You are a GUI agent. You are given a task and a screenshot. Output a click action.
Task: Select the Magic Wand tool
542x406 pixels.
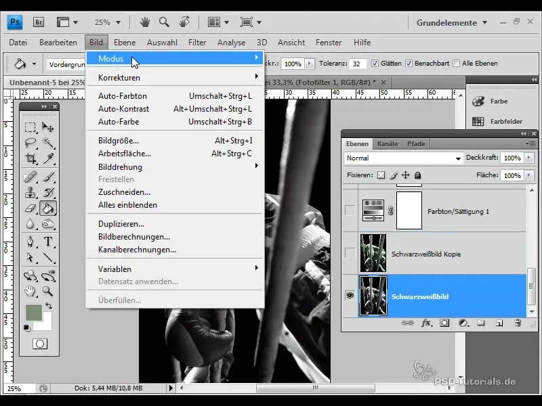[47, 142]
